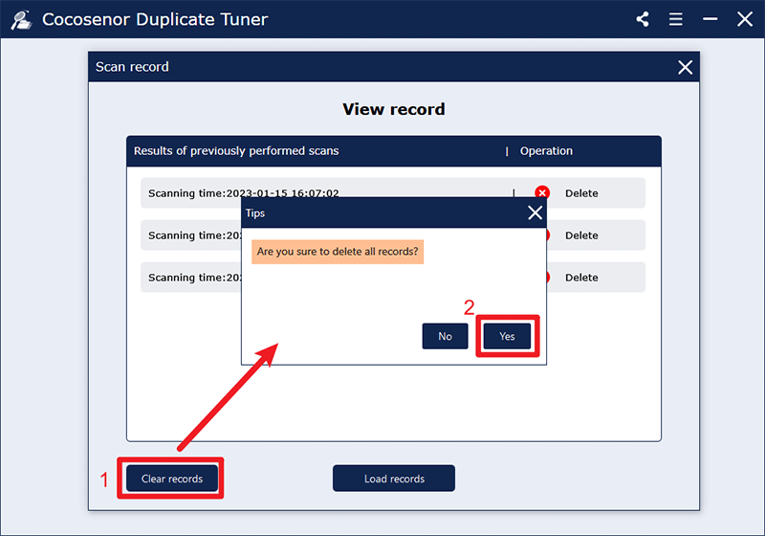
Task: Click the Tips dialog title
Action: point(255,213)
